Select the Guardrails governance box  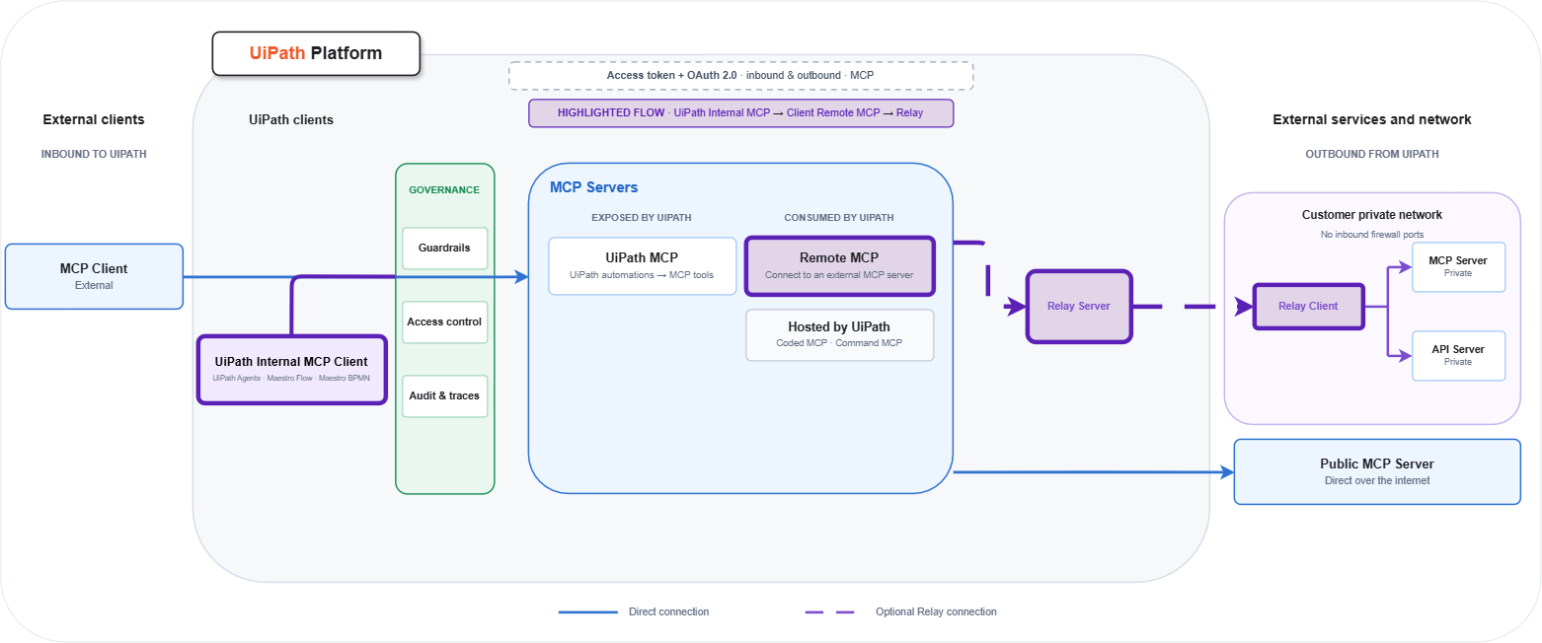(445, 249)
